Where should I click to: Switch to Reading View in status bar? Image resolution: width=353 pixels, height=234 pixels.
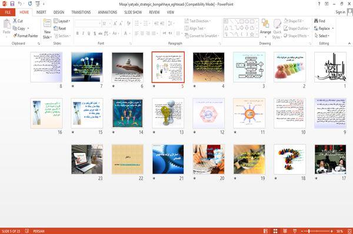tap(285, 231)
